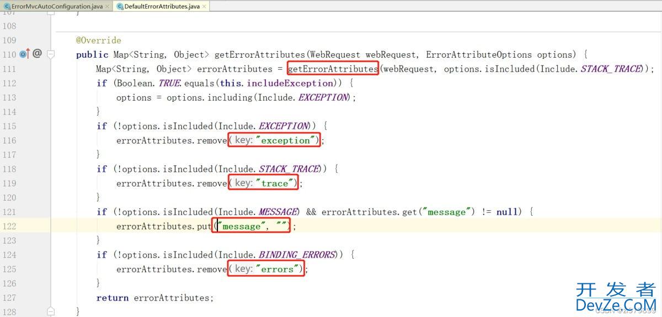Click the Java class icon on DefaultErrorAttributes.java tab
The width and height of the screenshot is (662, 317).
(119, 7)
